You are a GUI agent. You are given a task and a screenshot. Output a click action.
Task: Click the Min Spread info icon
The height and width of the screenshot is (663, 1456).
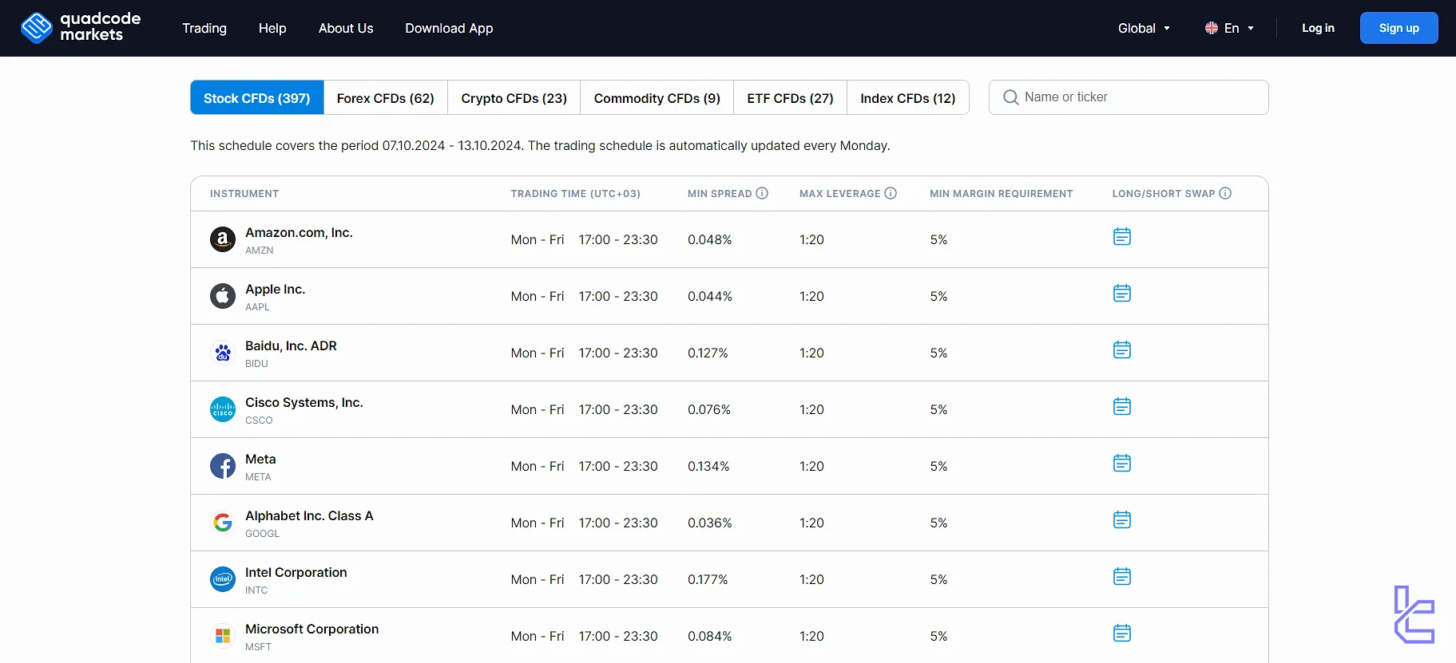(762, 193)
